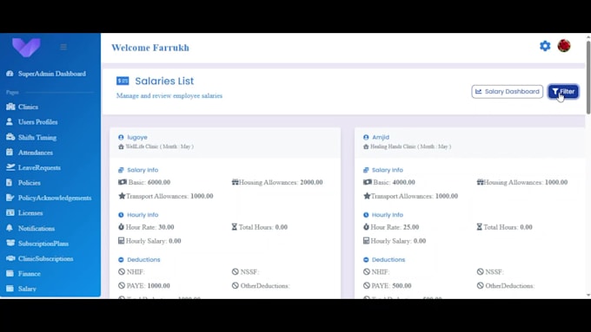Click Amjid's PAYE 500.00 value
591x332 pixels.
(402, 286)
